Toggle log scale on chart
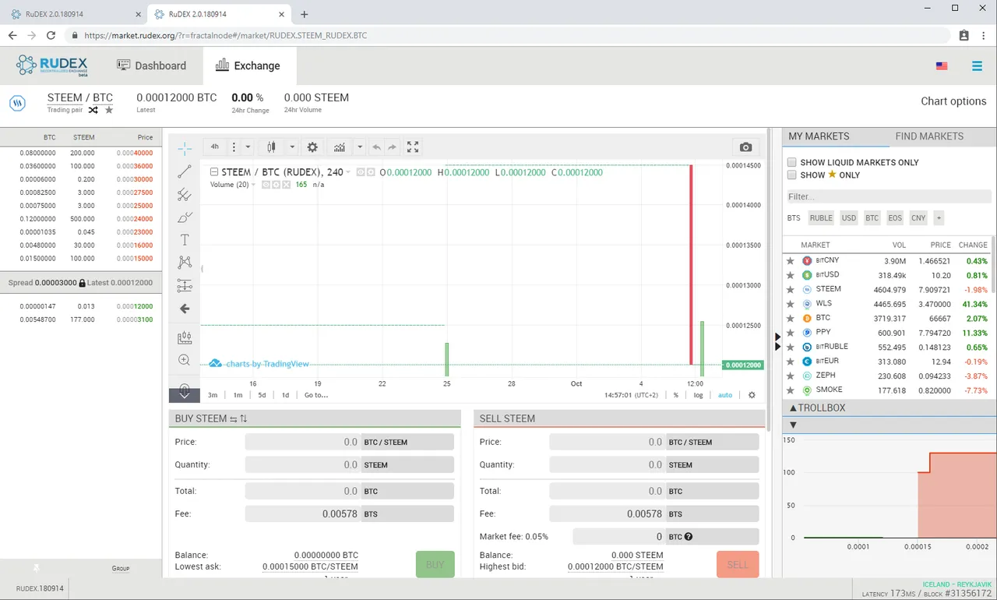 [699, 395]
